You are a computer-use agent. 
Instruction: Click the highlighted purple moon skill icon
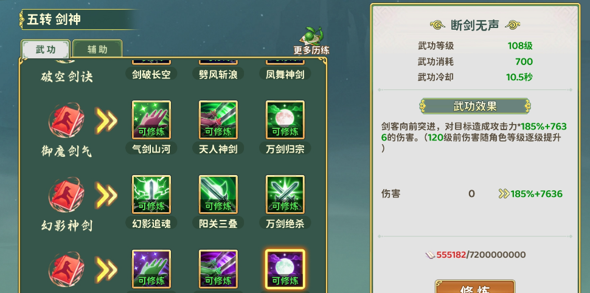[x=285, y=269]
